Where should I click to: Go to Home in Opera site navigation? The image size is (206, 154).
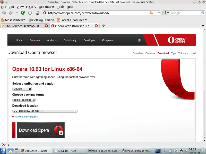(x=19, y=40)
